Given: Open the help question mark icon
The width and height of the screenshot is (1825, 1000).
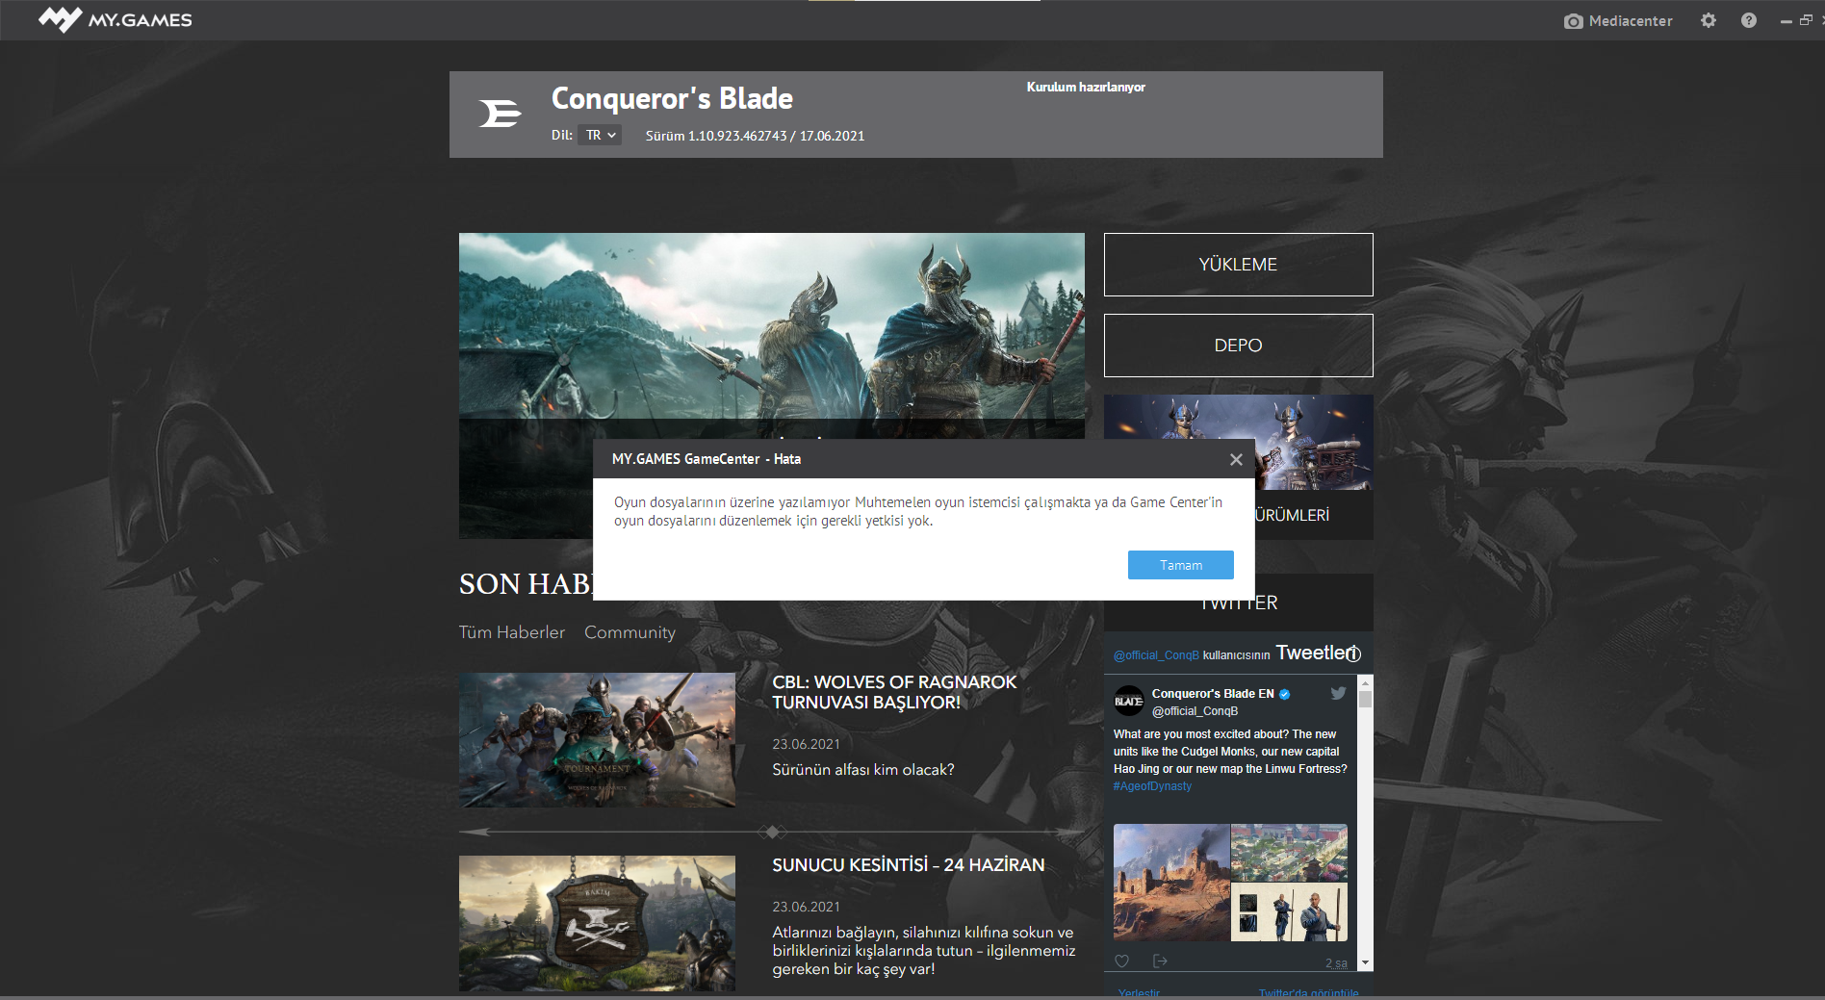Looking at the screenshot, I should (x=1749, y=20).
